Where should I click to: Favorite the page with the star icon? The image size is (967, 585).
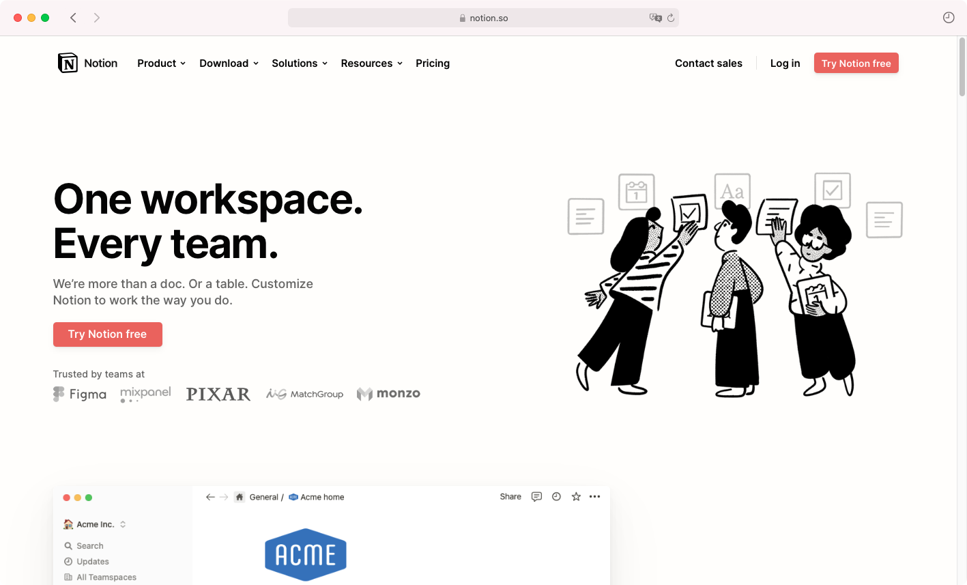click(576, 497)
